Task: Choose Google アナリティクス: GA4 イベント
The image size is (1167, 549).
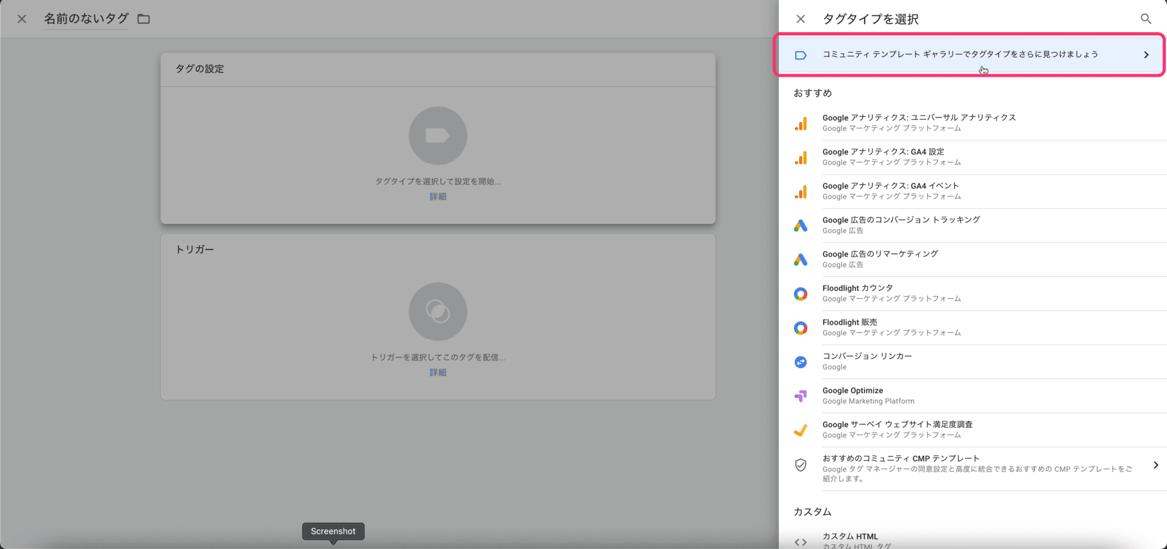Action: (972, 192)
